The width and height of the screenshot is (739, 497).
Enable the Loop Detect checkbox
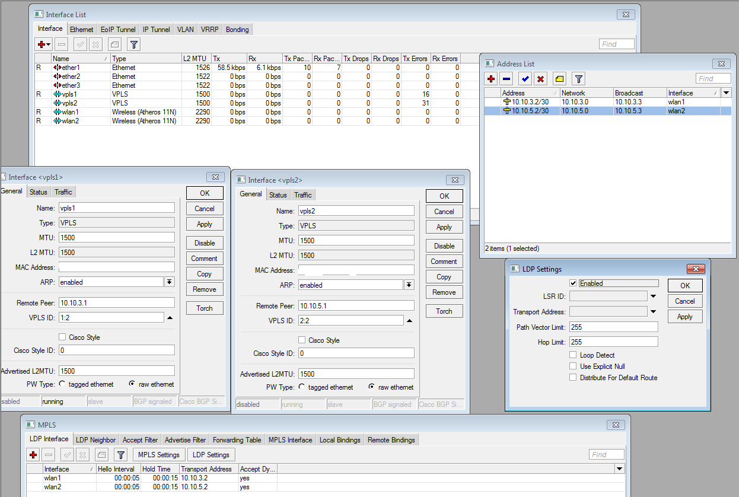(573, 355)
